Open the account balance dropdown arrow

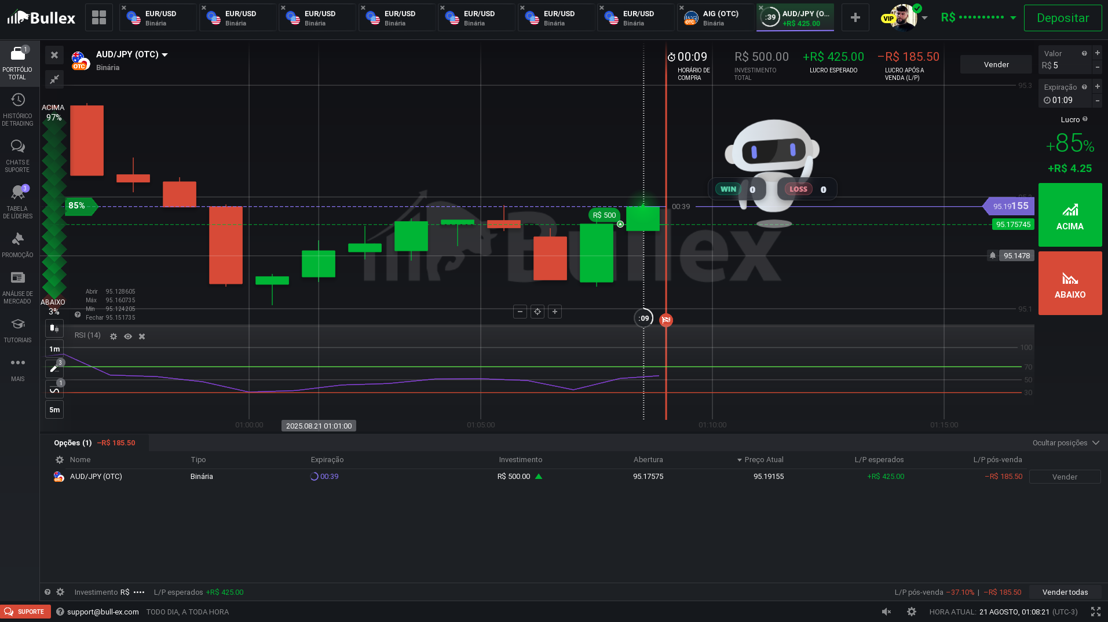click(1013, 18)
